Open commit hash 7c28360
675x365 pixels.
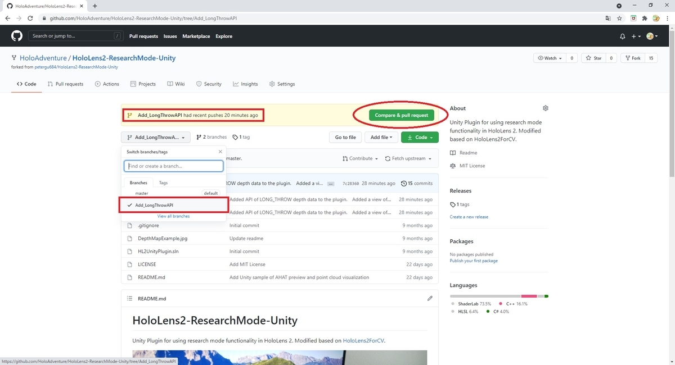[350, 184]
